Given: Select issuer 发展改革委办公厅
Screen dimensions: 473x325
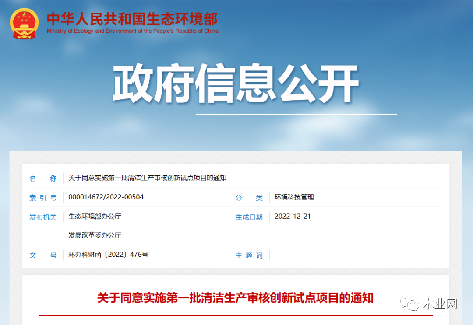Looking at the screenshot, I should point(95,235).
